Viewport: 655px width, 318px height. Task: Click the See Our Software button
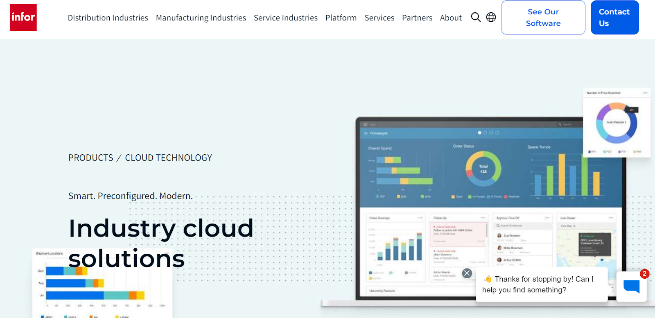click(x=543, y=18)
